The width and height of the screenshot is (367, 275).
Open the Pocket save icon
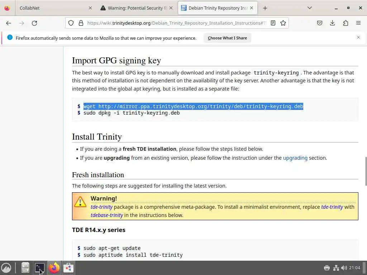pos(320,23)
